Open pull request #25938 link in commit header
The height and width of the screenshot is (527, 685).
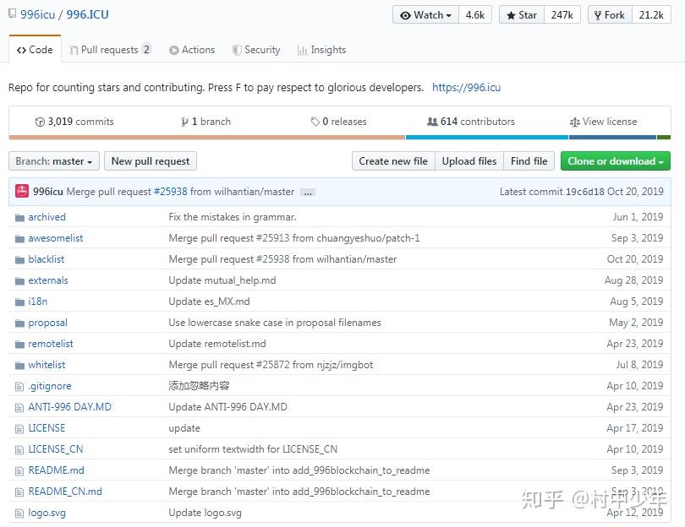(x=170, y=192)
